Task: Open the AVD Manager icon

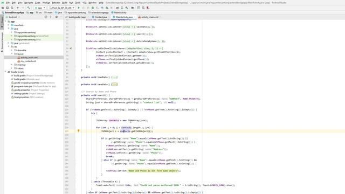Action: [x=122, y=8]
